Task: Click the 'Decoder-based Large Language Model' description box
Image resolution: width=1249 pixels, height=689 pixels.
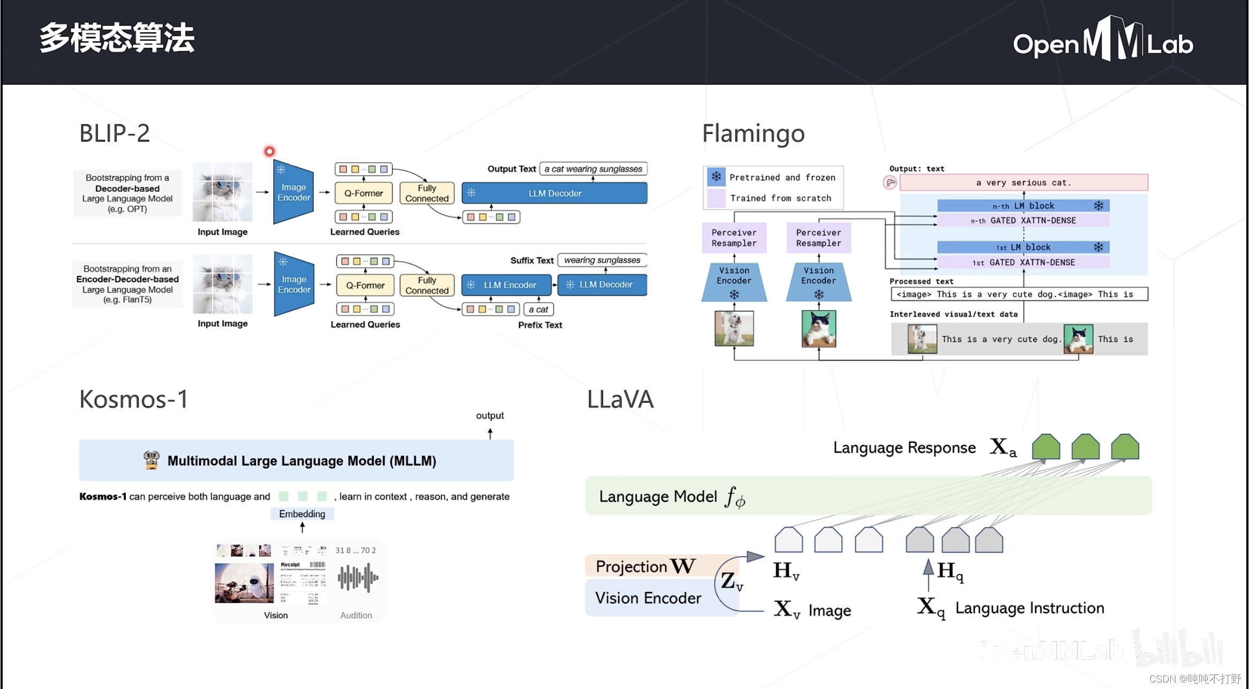Action: 127,193
